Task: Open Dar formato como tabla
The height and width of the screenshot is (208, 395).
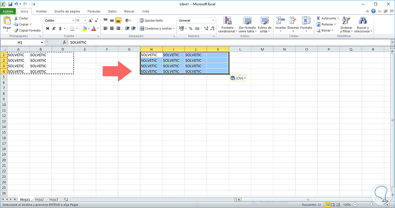Action: [x=247, y=25]
